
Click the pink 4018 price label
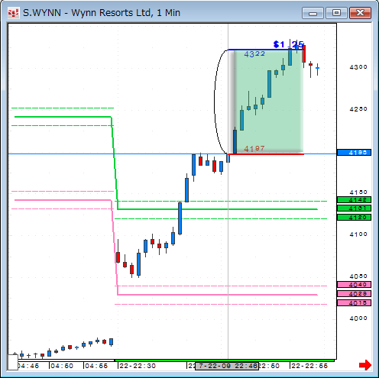coord(354,303)
